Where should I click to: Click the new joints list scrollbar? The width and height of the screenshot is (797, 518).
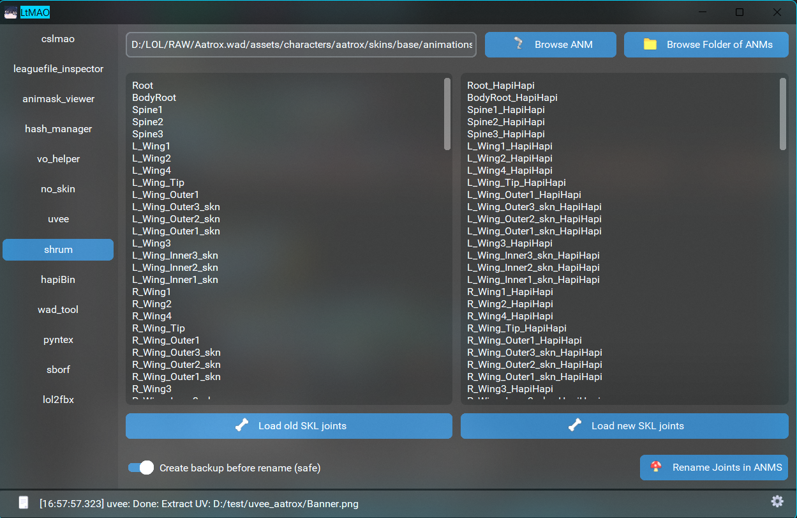[783, 114]
